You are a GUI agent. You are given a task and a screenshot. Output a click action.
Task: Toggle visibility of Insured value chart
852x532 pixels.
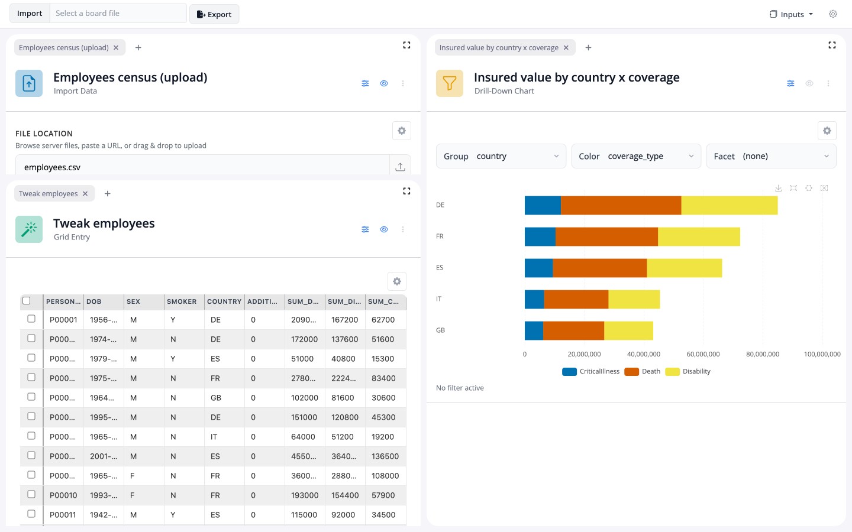pos(809,83)
